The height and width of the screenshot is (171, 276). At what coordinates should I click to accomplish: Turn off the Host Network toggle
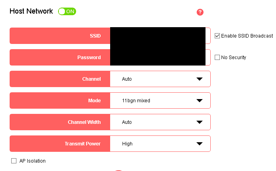pyautogui.click(x=67, y=12)
